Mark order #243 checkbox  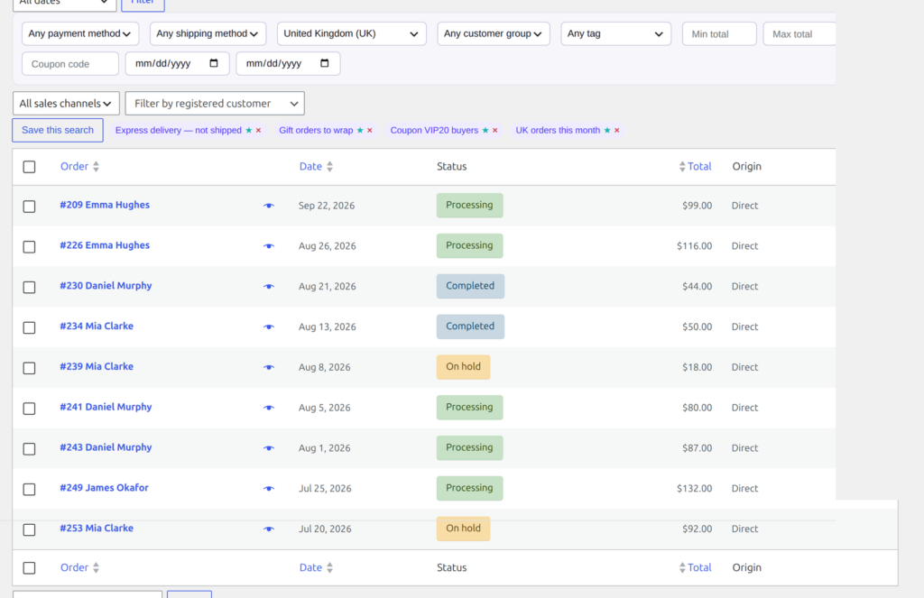29,449
